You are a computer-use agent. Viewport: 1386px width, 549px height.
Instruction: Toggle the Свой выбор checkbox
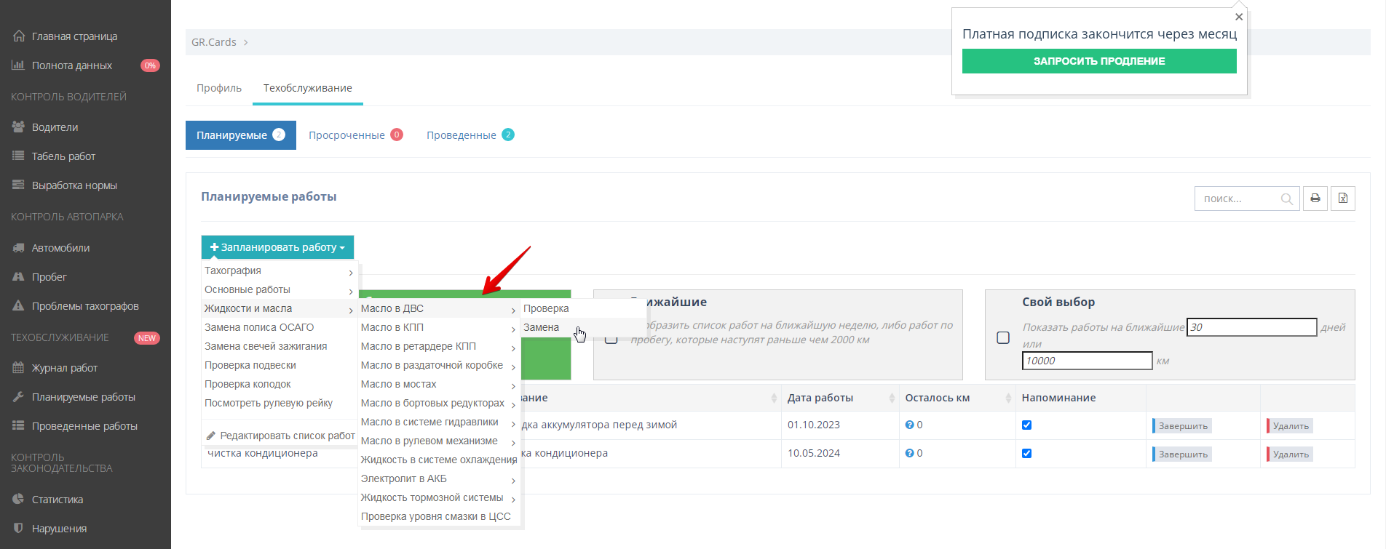(1003, 337)
